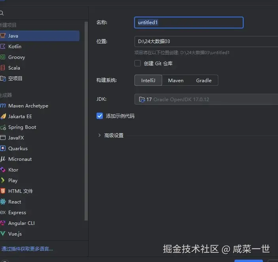Click the HTML5 shield icon
278x262 pixels.
click(3, 191)
